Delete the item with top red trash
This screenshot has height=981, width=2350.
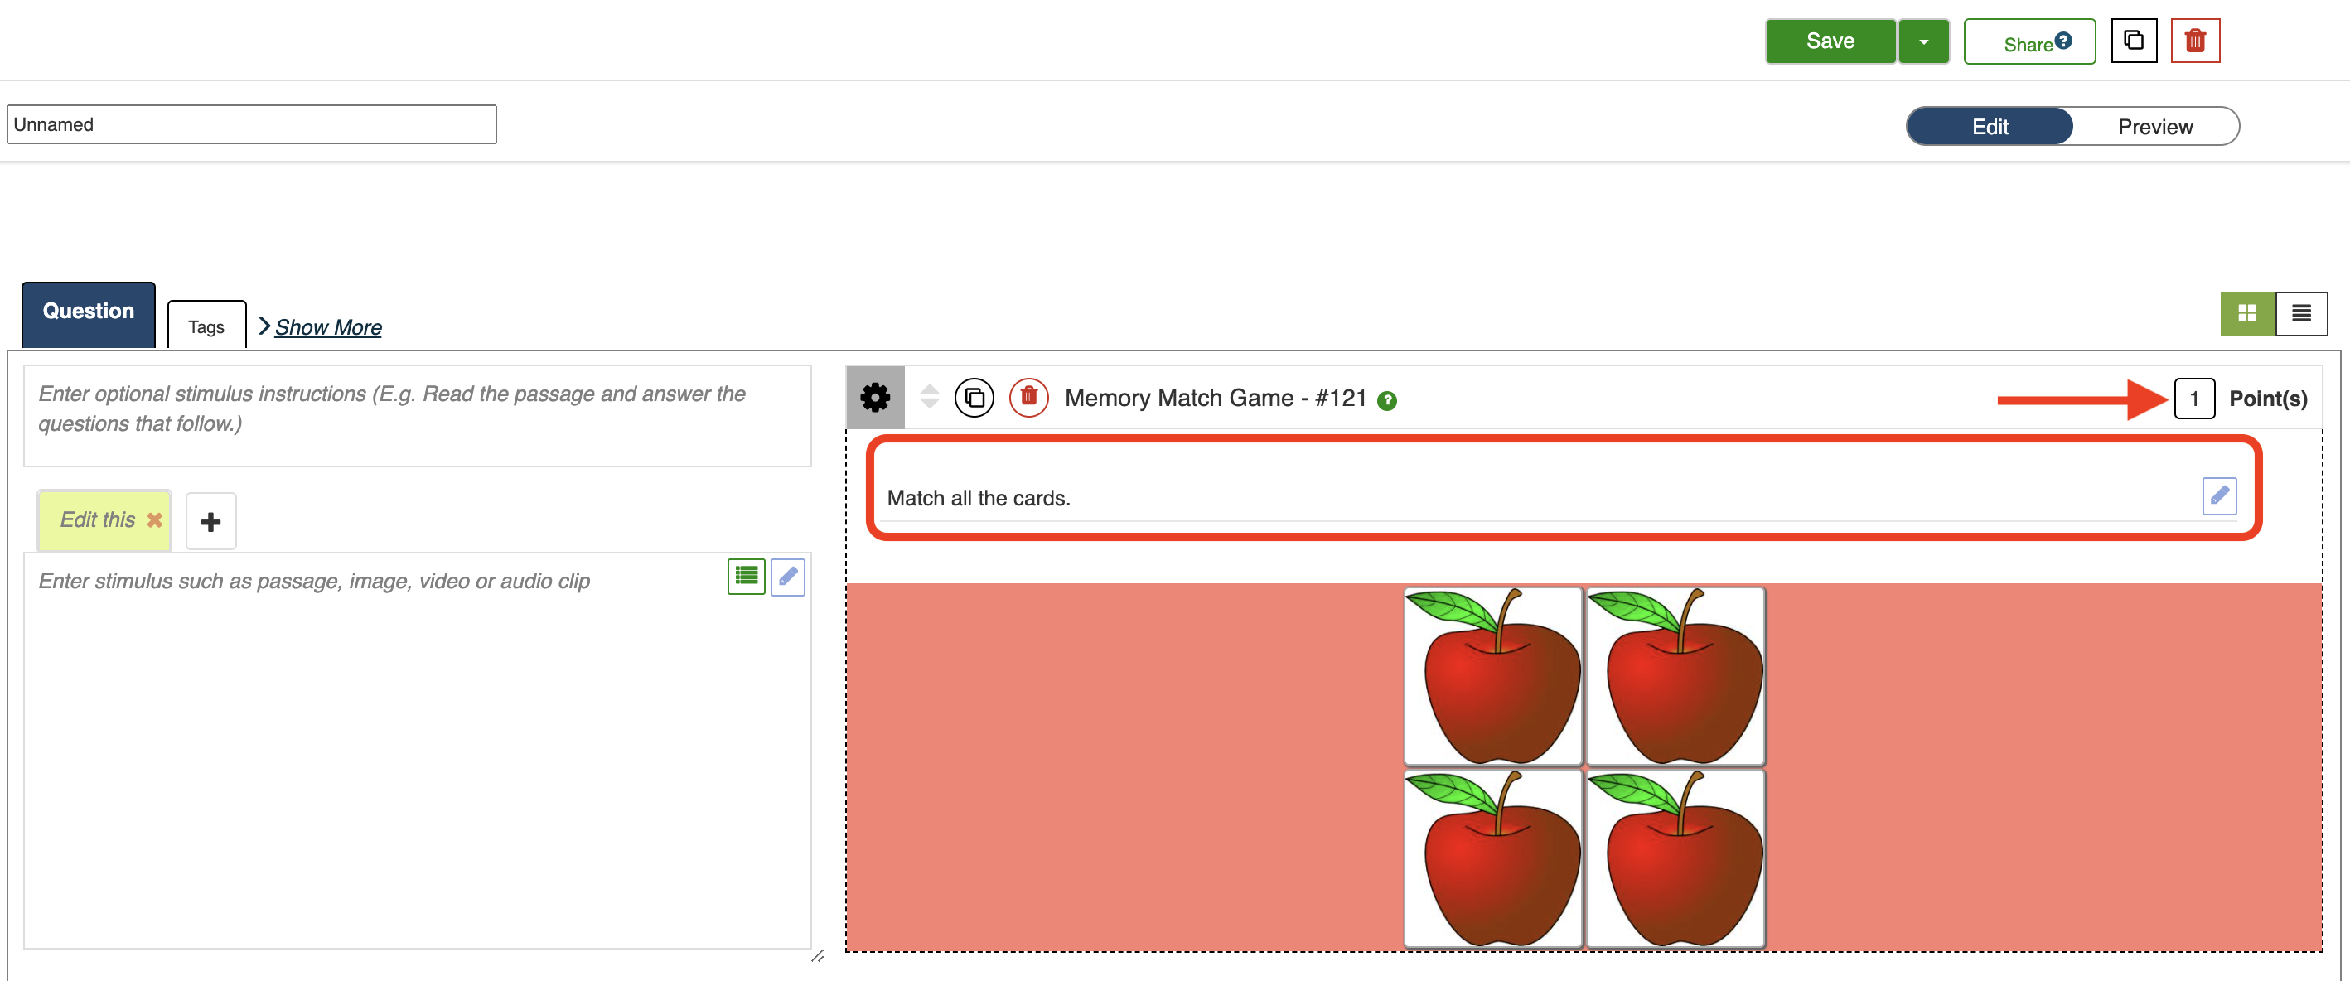click(x=2194, y=41)
